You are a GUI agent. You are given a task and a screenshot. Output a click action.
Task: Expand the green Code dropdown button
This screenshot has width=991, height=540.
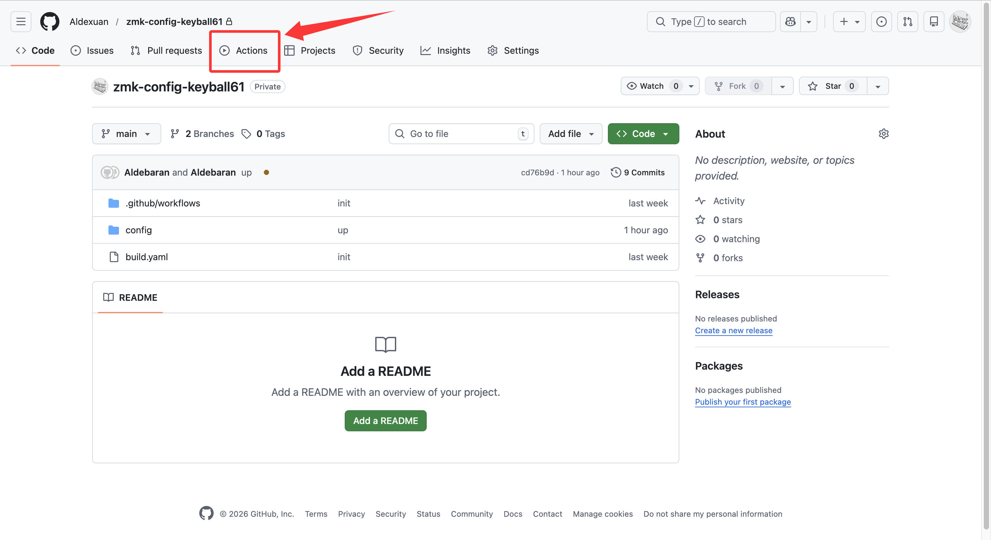tap(643, 133)
